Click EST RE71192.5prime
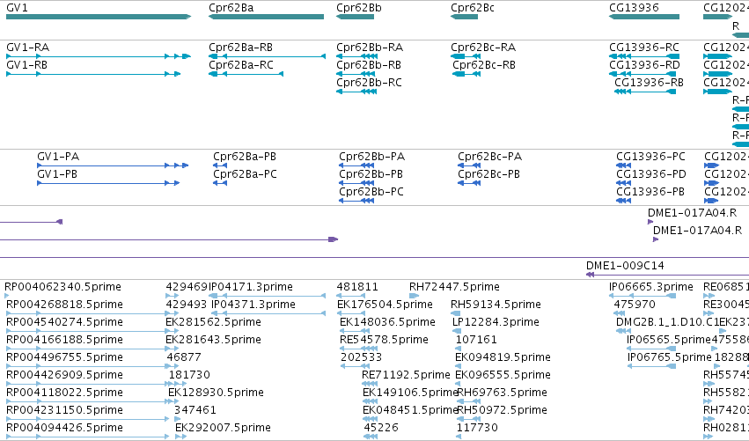The width and height of the screenshot is (749, 441). pyautogui.click(x=406, y=376)
